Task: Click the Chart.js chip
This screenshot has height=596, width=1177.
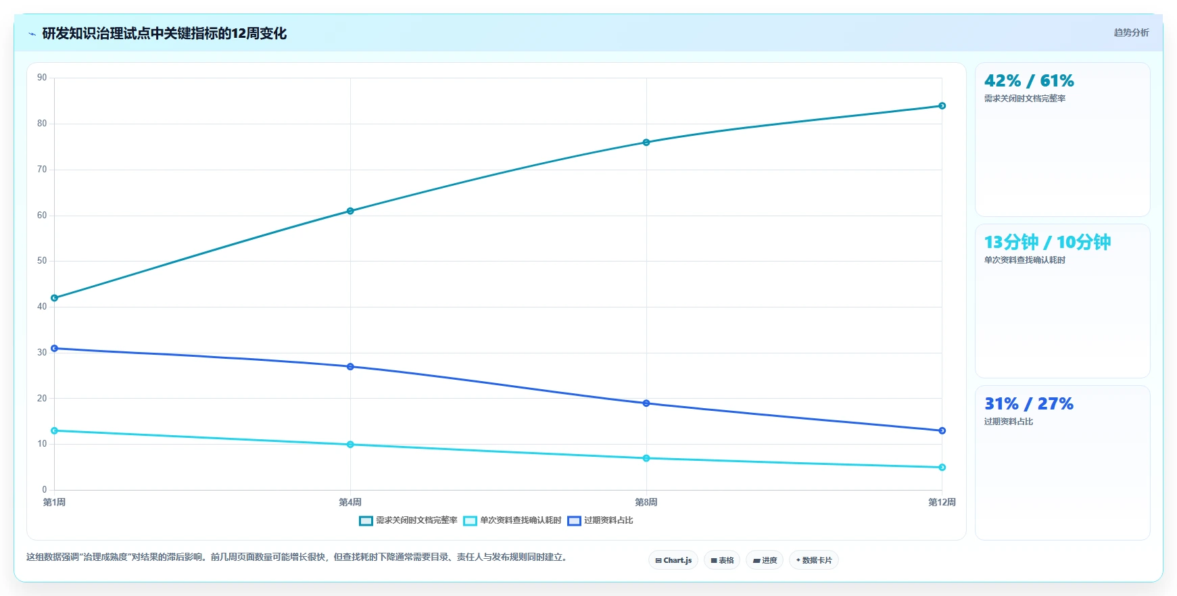Action: tap(673, 560)
